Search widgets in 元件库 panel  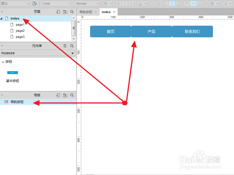pos(72,46)
